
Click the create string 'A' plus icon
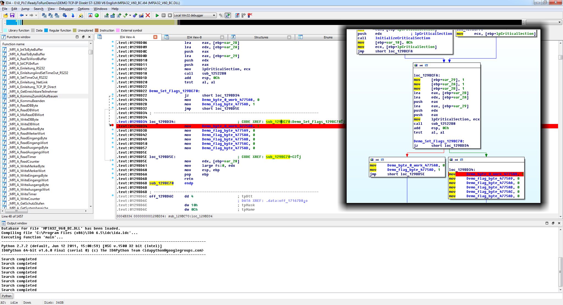pyautogui.click(x=119, y=15)
